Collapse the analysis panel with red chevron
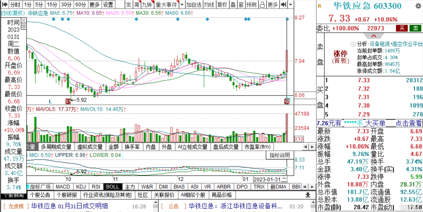This screenshot has width=423, height=212. 374,36
